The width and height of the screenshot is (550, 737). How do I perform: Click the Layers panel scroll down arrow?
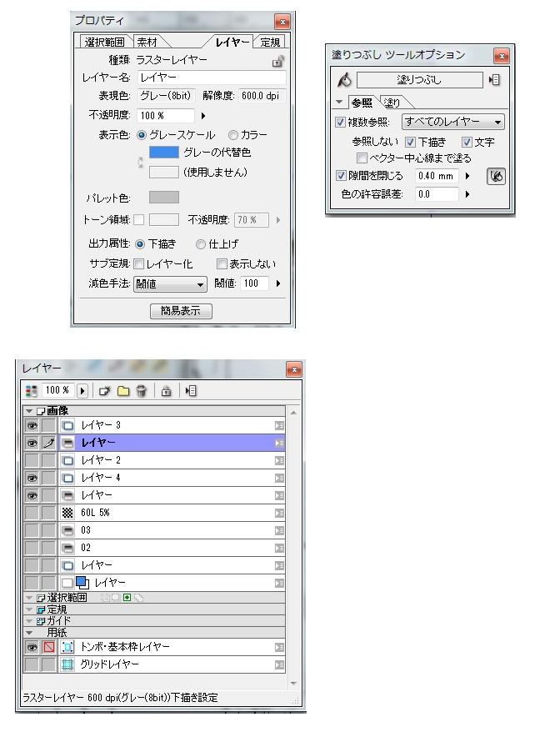(x=293, y=684)
